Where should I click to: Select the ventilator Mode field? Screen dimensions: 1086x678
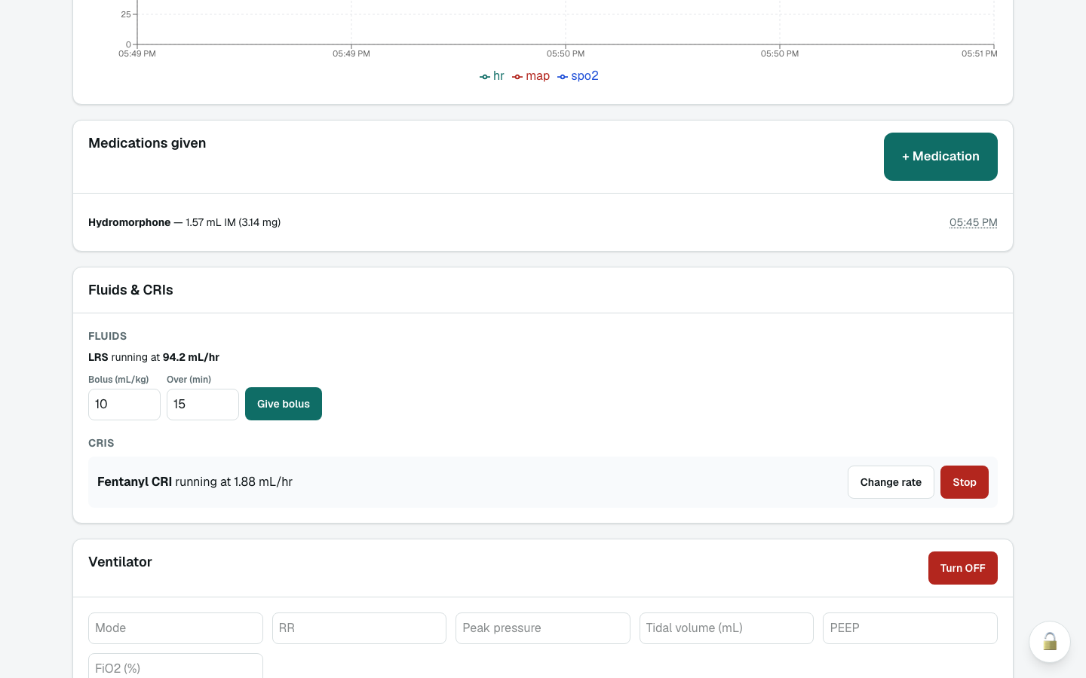176,628
